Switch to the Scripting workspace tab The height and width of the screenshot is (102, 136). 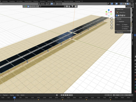(x=78, y=1)
